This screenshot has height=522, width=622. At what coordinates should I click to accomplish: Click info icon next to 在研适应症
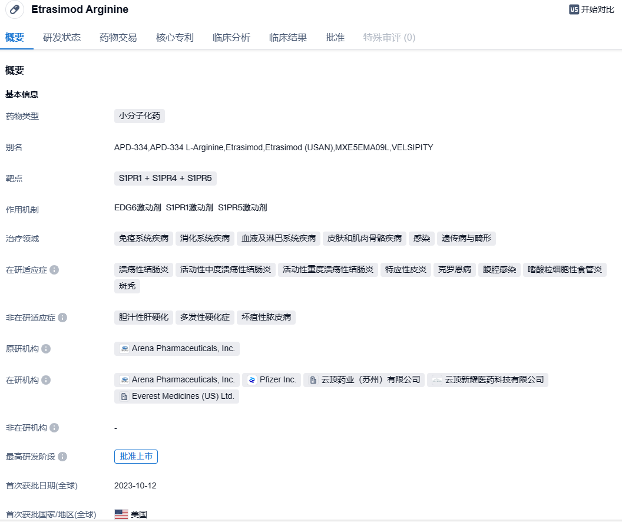pos(54,270)
